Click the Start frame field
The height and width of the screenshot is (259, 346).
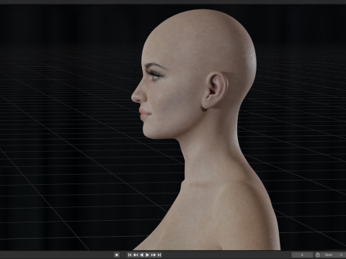(334, 255)
